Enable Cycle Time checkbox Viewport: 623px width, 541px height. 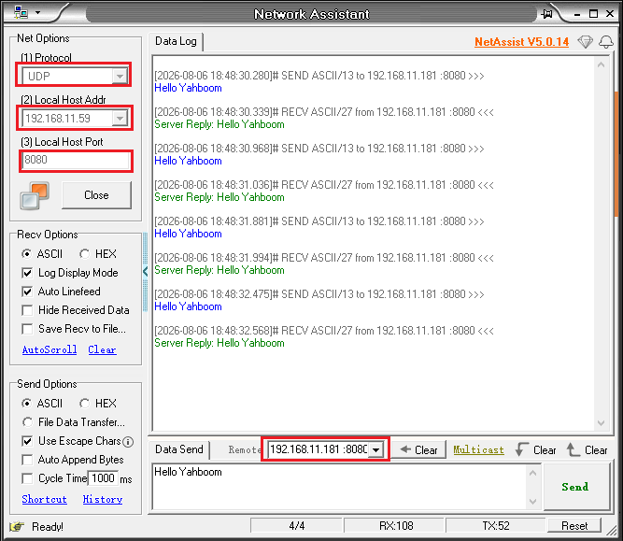coord(27,478)
